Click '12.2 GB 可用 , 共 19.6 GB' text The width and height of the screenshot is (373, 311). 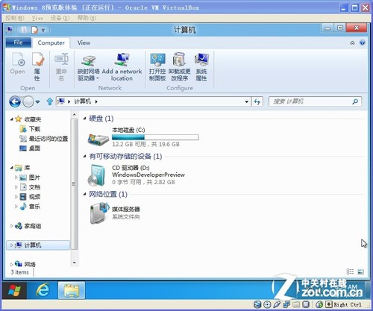pos(145,144)
